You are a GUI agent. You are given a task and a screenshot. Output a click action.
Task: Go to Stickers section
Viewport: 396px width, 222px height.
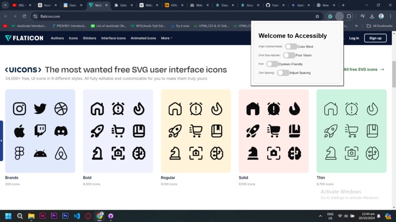tap(89, 38)
